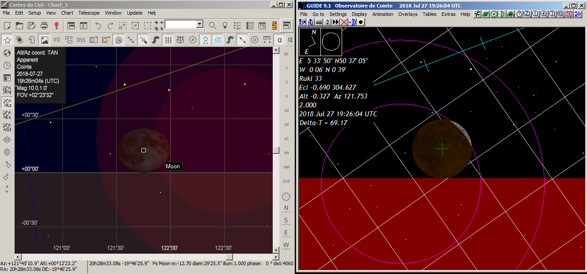Select Alt/Az coordinates Az icon
This screenshot has height=274, width=587.
(7, 103)
